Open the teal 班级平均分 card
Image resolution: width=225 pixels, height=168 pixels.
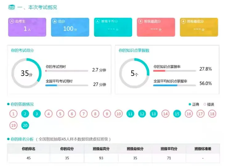pyautogui.click(x=113, y=27)
